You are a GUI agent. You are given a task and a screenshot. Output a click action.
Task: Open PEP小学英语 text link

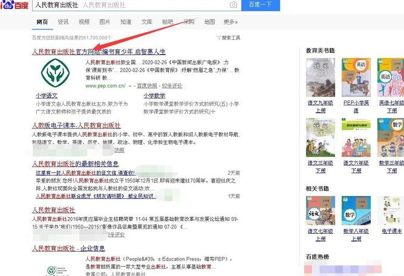pyautogui.click(x=356, y=106)
